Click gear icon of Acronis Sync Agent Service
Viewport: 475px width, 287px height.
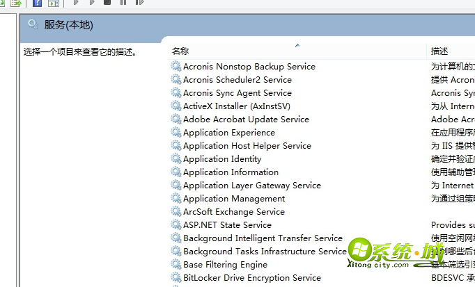(x=176, y=92)
